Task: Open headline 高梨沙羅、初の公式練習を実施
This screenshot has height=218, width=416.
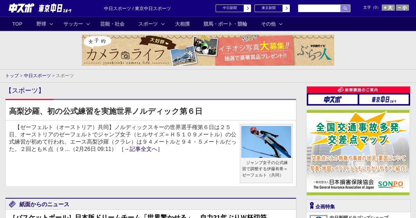Action: (x=106, y=111)
